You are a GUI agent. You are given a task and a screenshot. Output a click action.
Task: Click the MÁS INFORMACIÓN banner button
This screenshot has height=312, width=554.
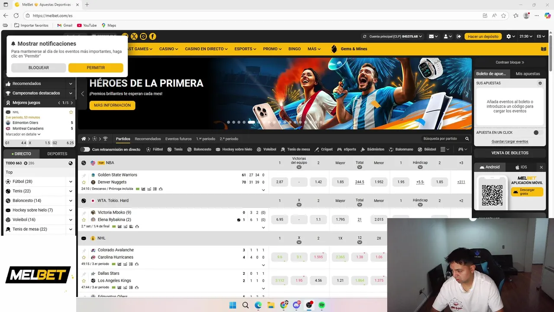(112, 105)
